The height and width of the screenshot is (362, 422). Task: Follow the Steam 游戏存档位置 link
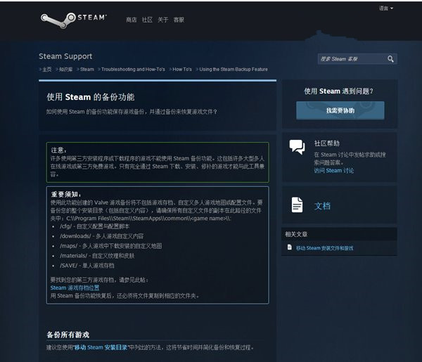(75, 287)
